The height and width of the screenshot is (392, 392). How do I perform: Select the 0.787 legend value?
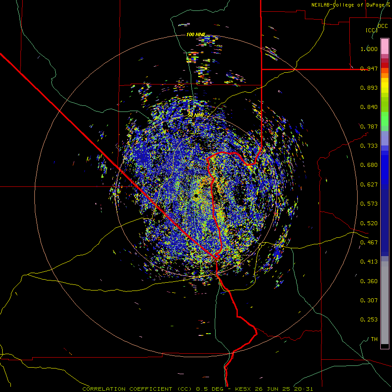pyautogui.click(x=369, y=126)
